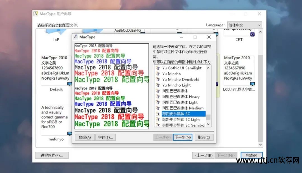The image size is (302, 173).
Task: Click the TT icon next to 阿里巴巴普惠体 Heavy
Action: (157, 96)
